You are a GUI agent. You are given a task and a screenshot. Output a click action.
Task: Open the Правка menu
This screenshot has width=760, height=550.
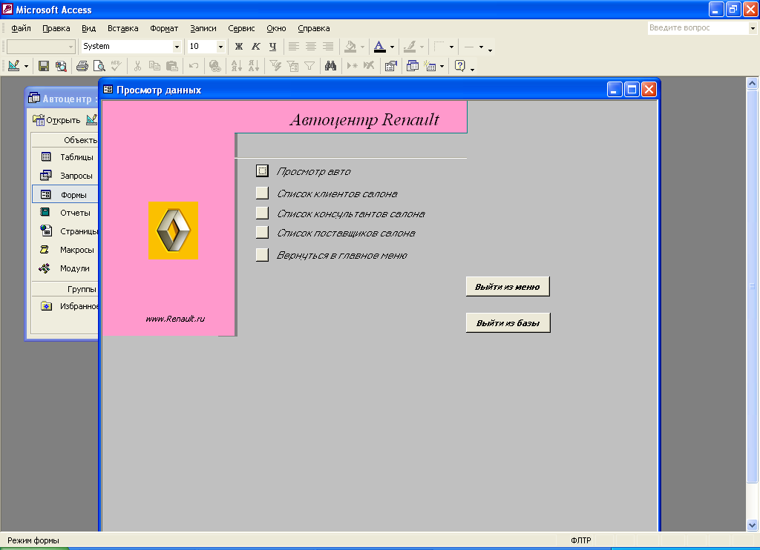[x=56, y=29]
